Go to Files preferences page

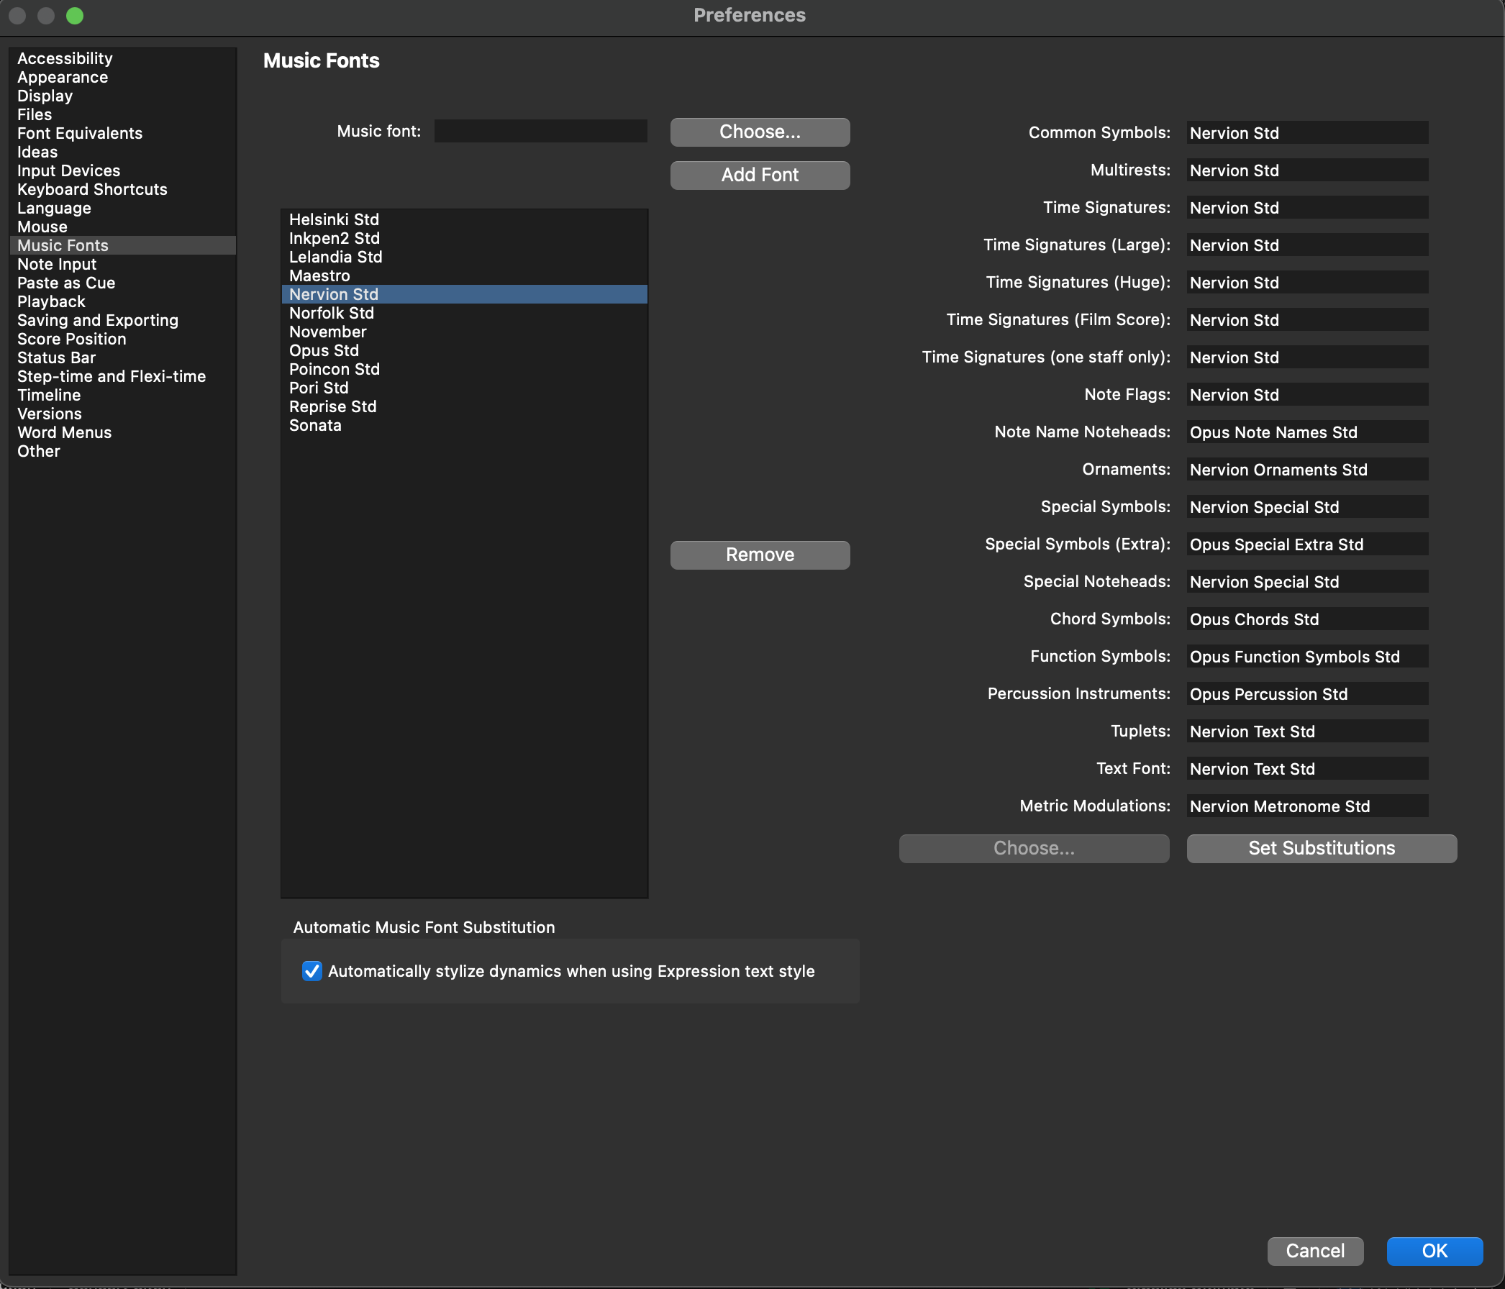[122, 115]
